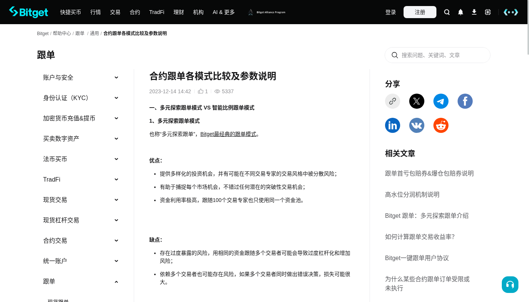Open the AI & 更多 menu
The image size is (529, 302).
pyautogui.click(x=224, y=12)
